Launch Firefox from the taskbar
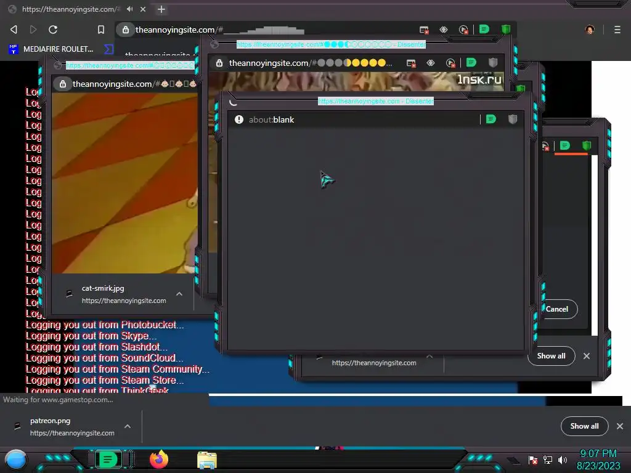The width and height of the screenshot is (631, 473). point(159,459)
